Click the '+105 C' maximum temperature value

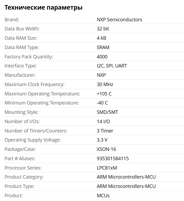tap(104, 94)
